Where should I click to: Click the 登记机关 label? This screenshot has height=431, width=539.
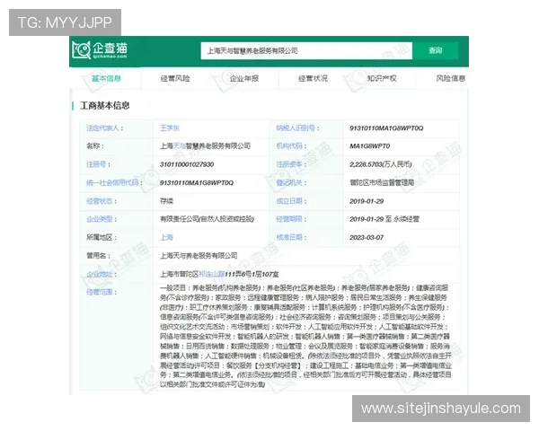291,182
